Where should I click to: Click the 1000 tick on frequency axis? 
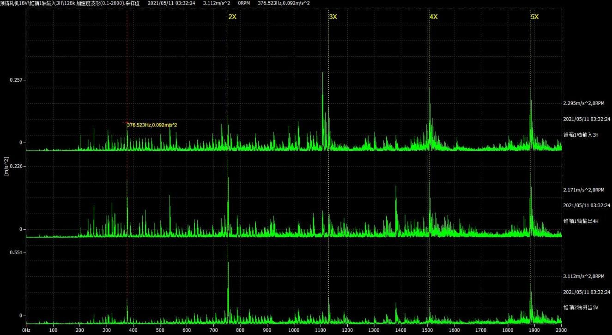(x=294, y=330)
